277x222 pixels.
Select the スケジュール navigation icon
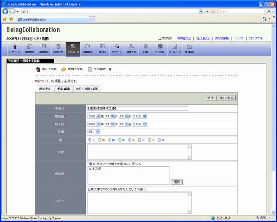[73, 49]
